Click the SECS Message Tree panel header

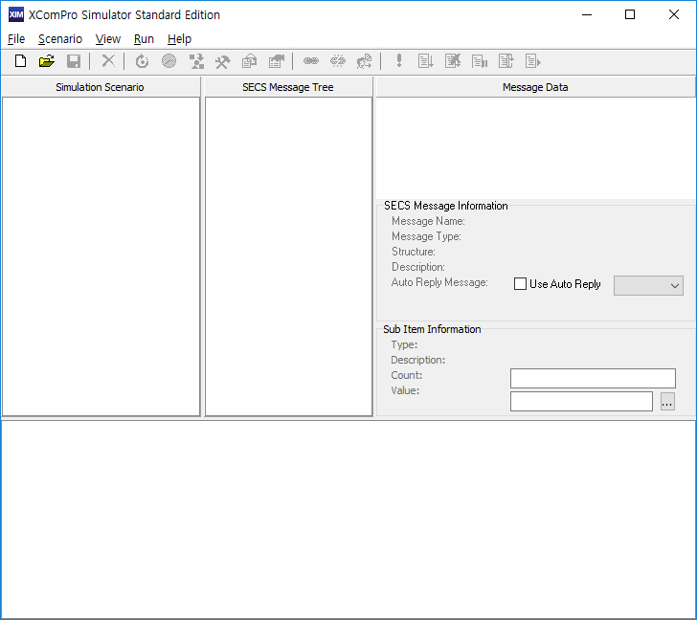coord(288,87)
